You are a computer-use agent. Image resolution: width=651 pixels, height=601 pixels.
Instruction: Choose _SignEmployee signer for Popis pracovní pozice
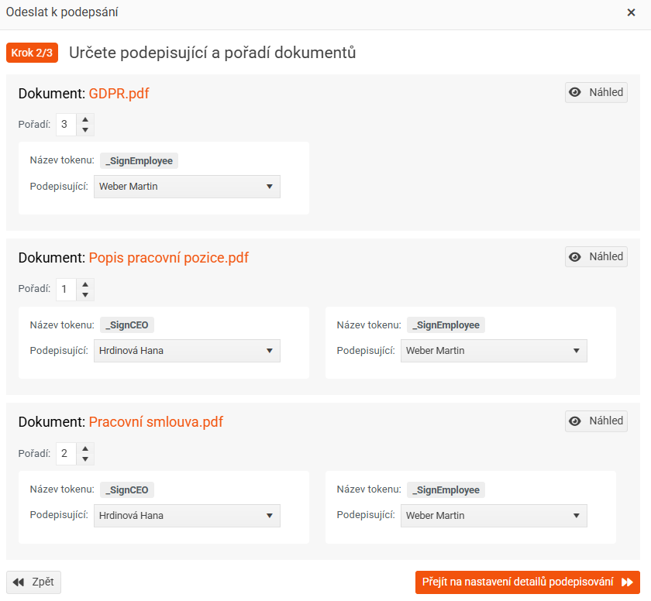[494, 351]
